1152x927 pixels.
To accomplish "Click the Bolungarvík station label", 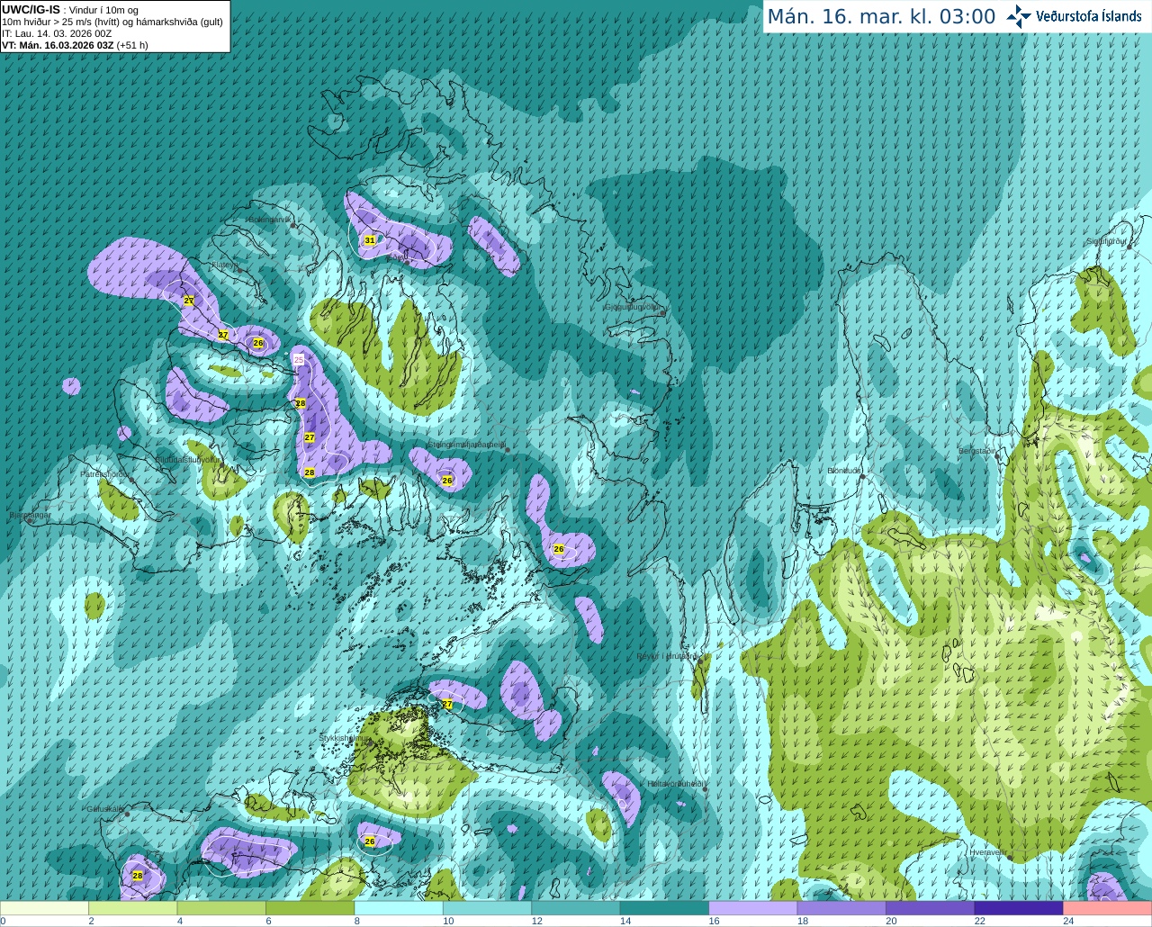I will click(270, 220).
